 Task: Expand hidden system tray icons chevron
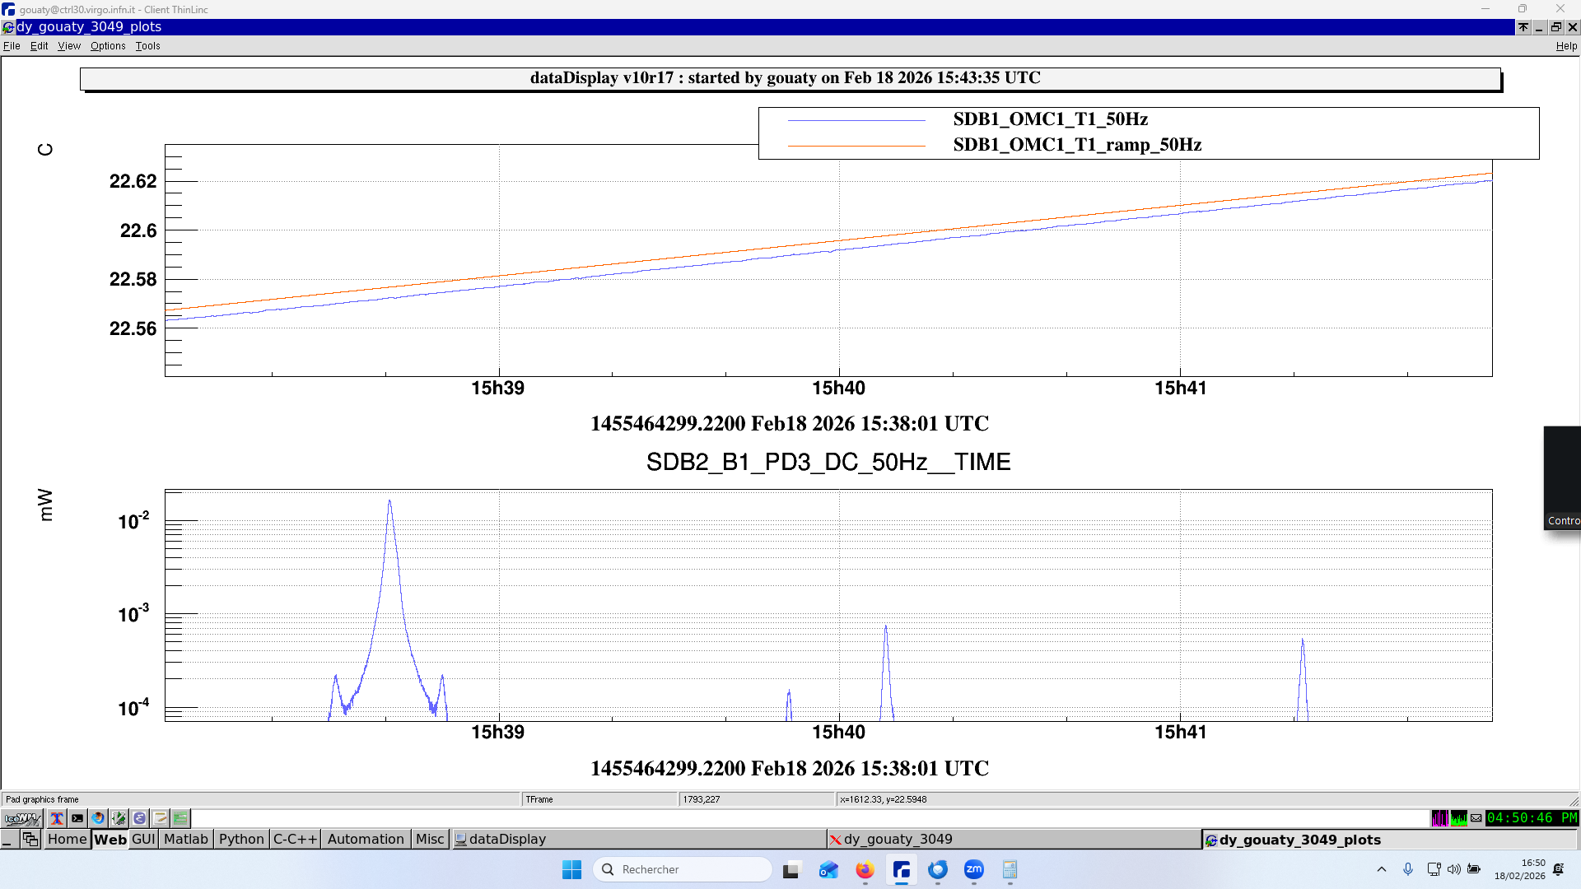point(1382,869)
